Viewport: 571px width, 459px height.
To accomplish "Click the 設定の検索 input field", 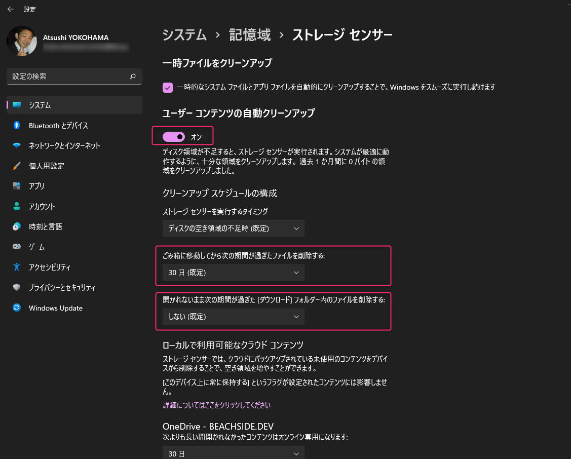I will click(74, 76).
